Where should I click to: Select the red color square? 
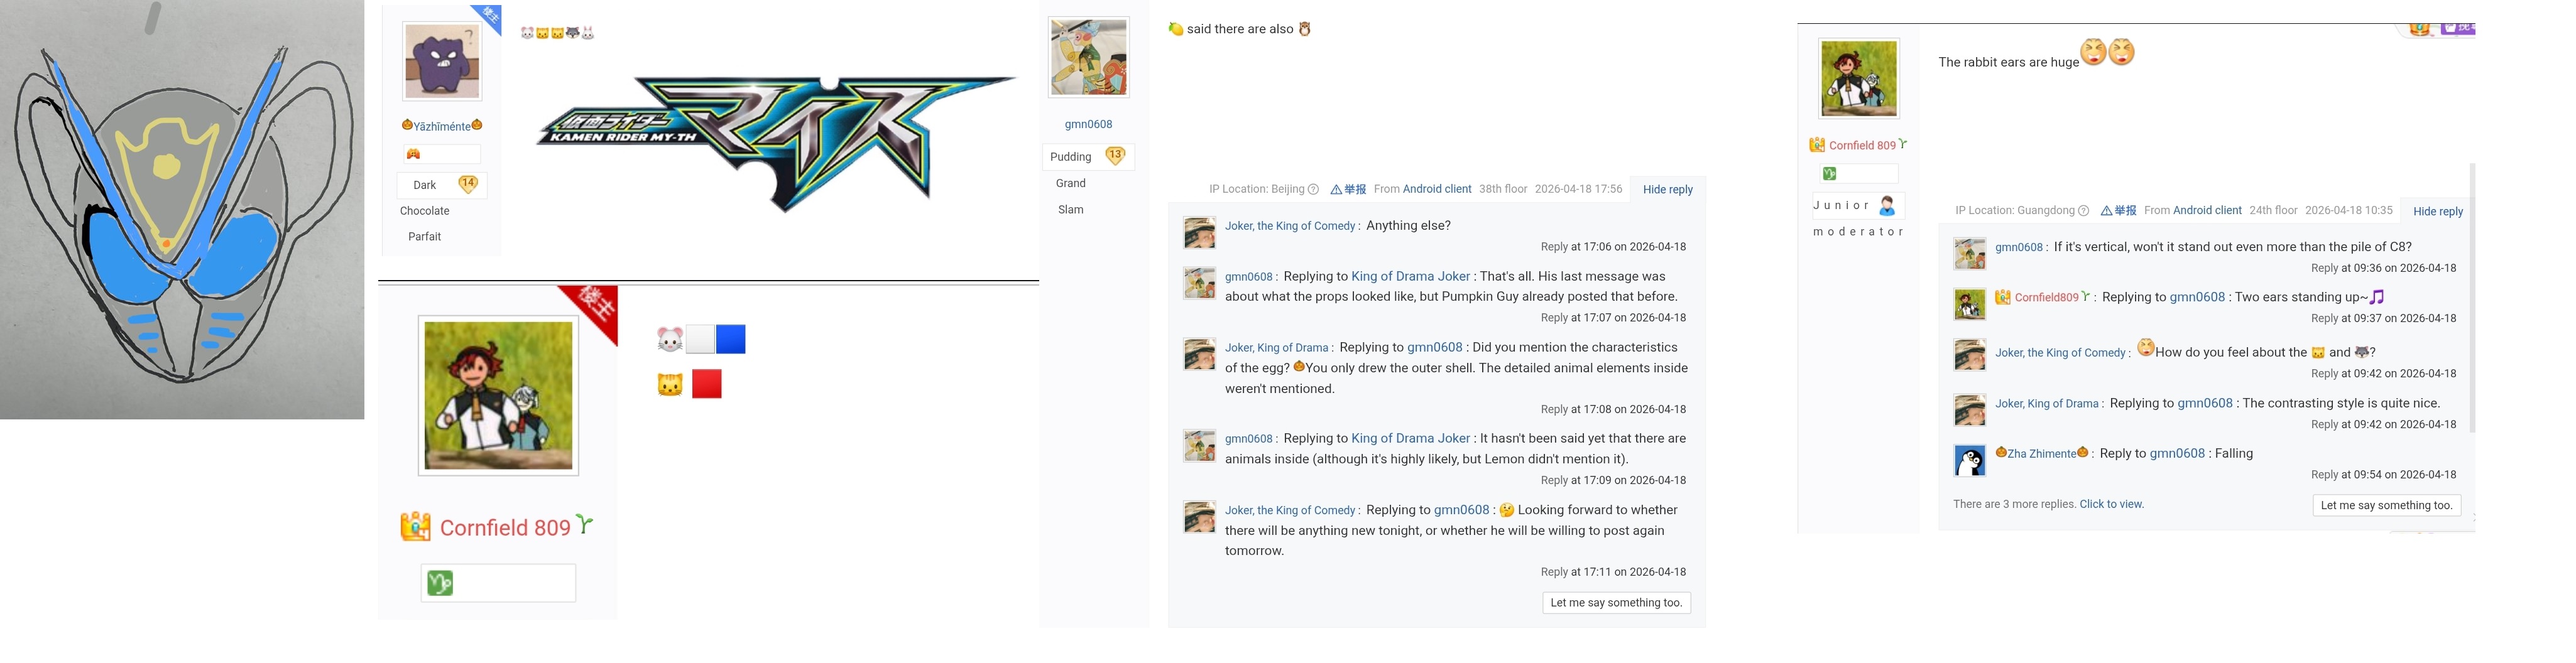coord(707,384)
